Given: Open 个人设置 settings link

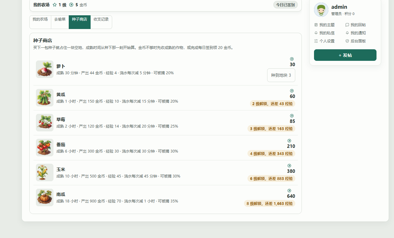Looking at the screenshot, I should (324, 41).
